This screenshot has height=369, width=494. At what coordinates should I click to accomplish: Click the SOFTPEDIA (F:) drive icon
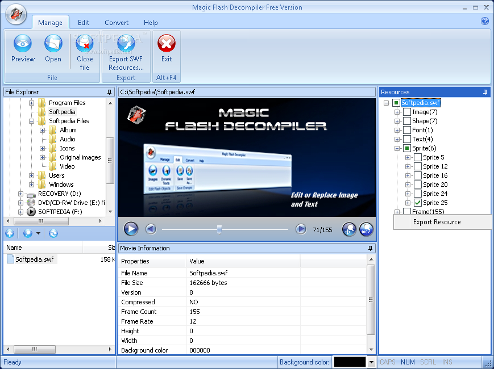31,212
